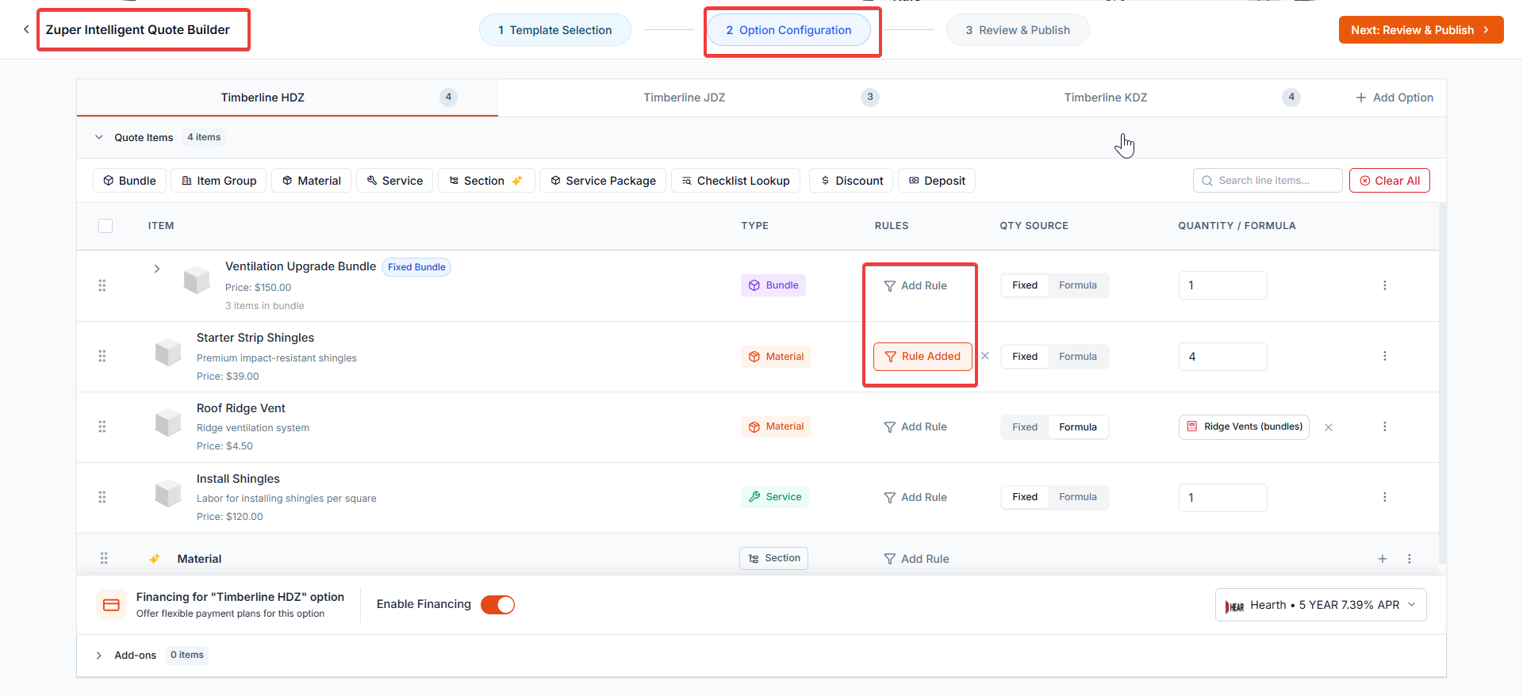
Task: Set Install Shingles quantity source to Formula
Action: (1078, 497)
